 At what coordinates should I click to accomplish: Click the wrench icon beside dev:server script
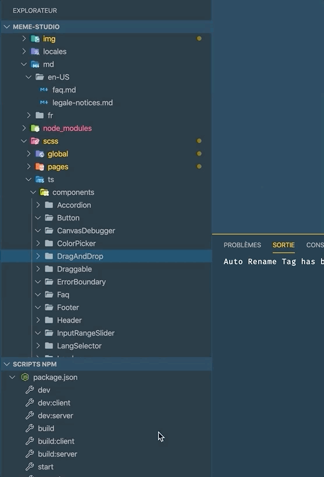[x=30, y=415]
